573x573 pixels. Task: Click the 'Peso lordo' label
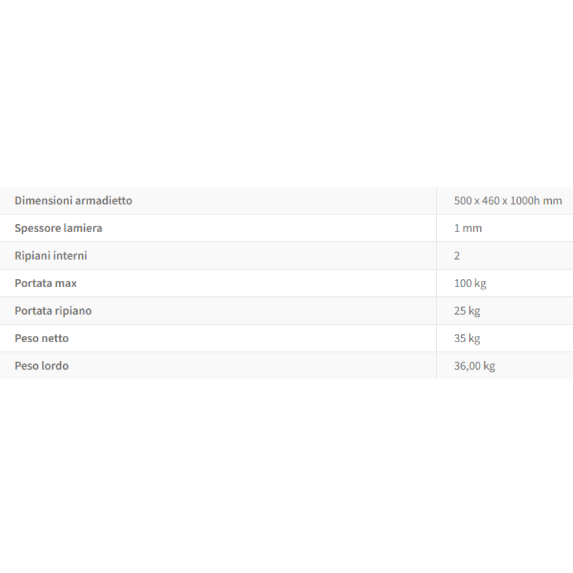tap(42, 366)
